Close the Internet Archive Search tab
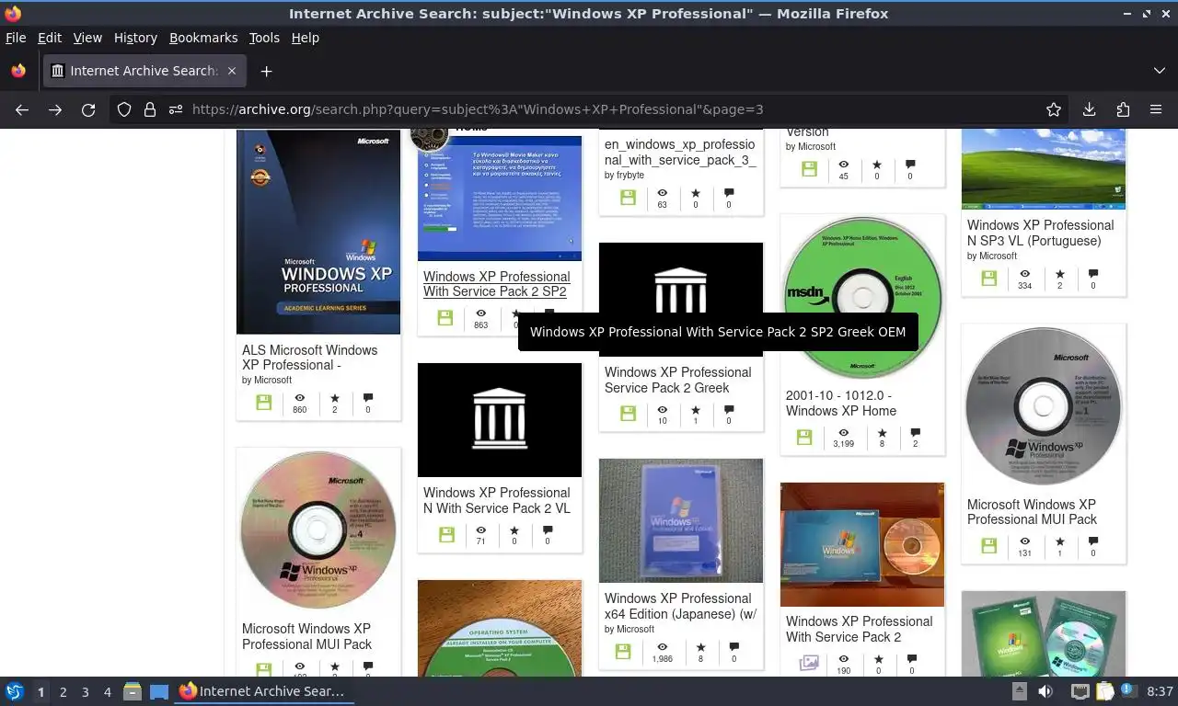 click(x=232, y=71)
